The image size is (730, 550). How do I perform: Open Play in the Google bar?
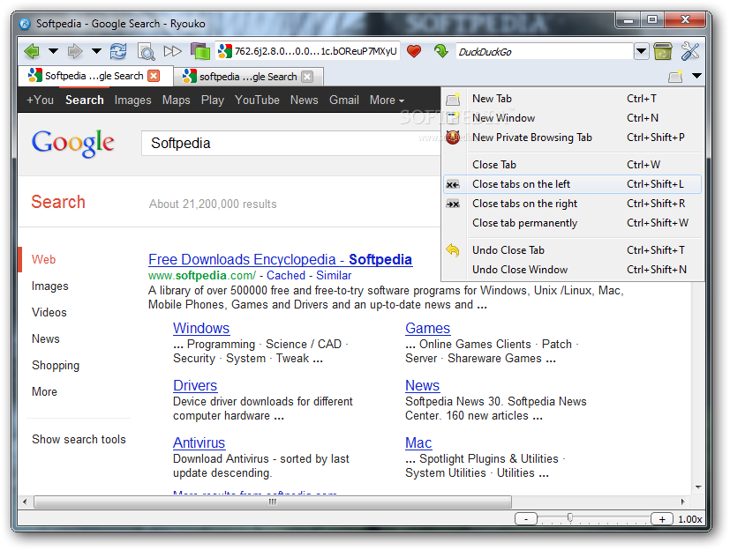213,100
